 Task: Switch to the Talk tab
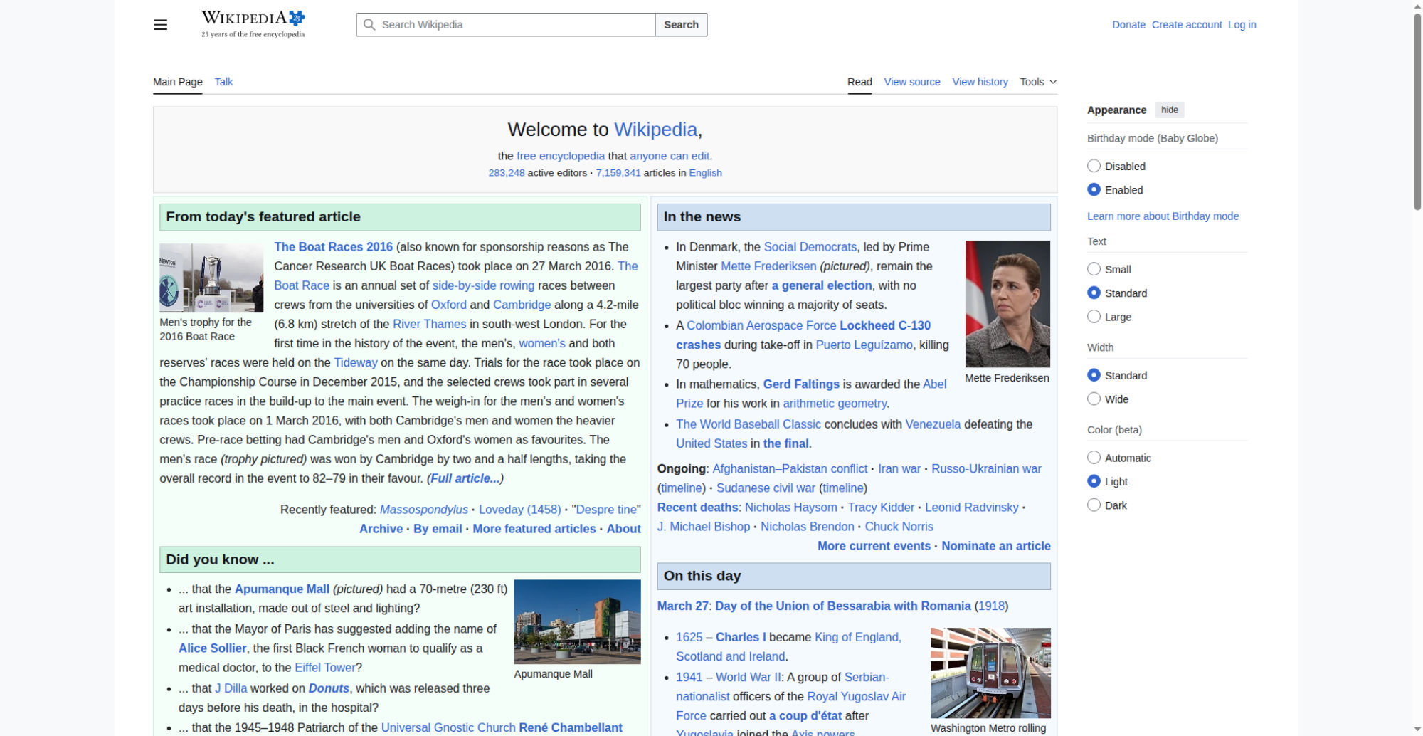click(x=223, y=82)
